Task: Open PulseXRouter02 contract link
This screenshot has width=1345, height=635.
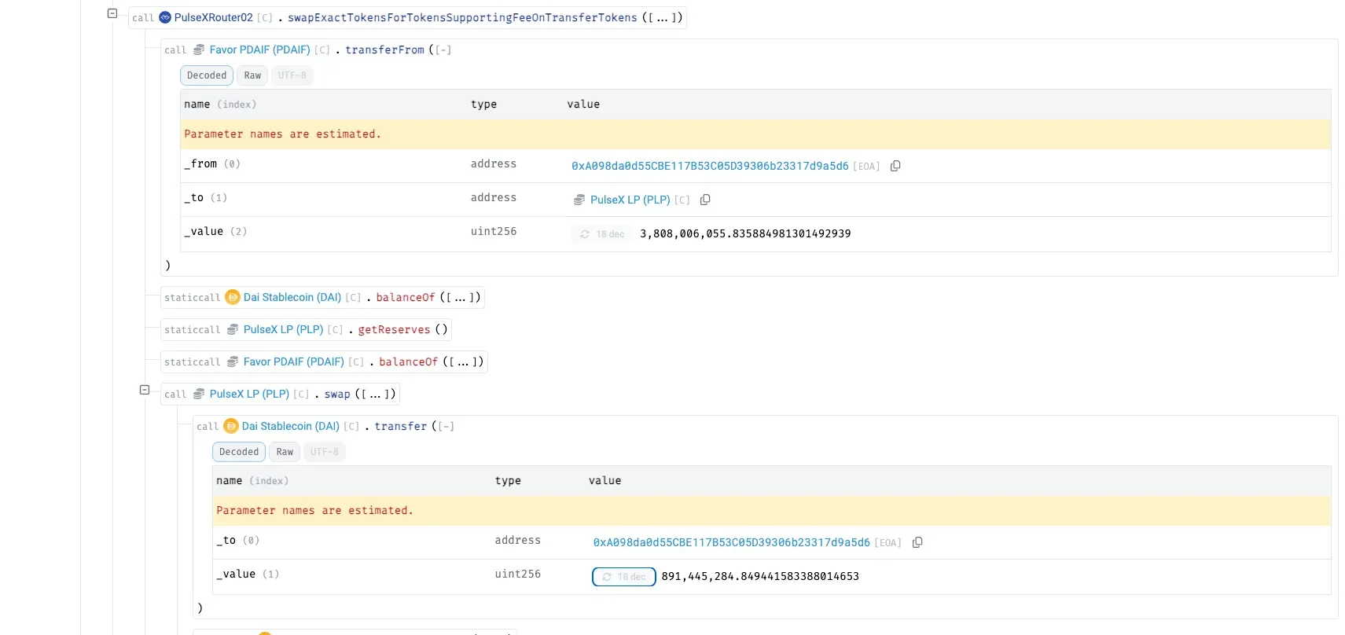Action: tap(214, 17)
